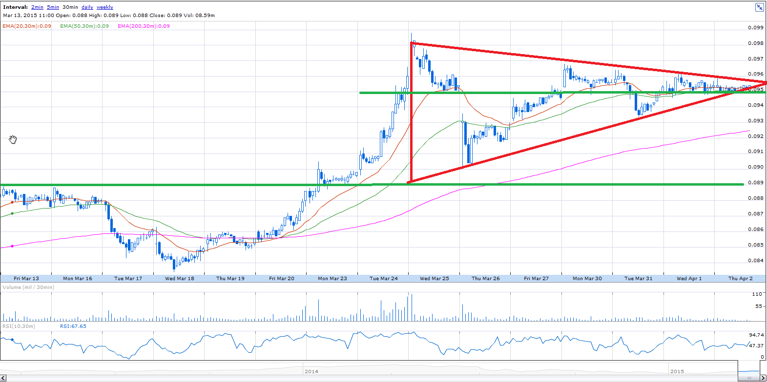Click the EMA(50,30m):0.09 legend label
This screenshot has height=382, width=767.
(x=84, y=26)
